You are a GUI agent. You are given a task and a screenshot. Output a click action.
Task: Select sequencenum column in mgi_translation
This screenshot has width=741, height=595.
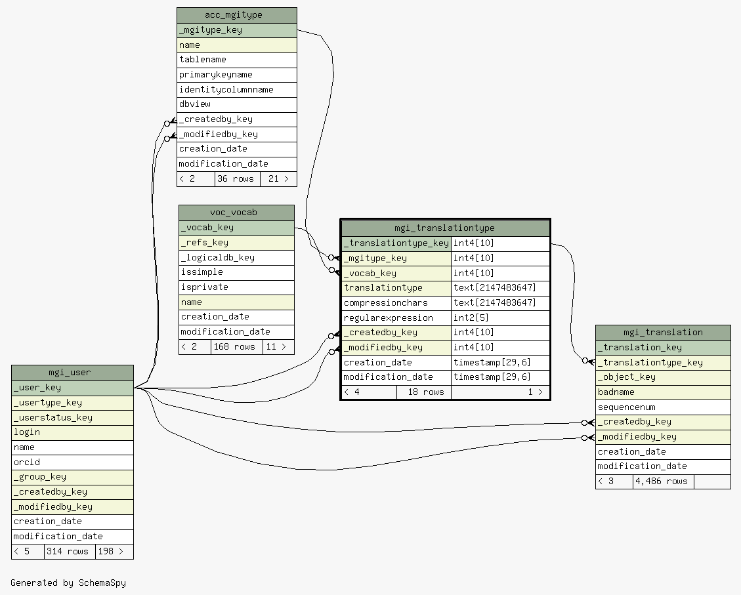[x=663, y=407]
